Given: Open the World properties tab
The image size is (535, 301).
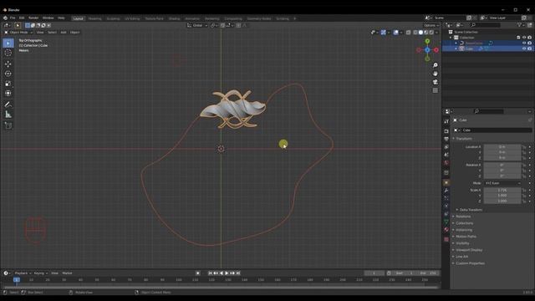Looking at the screenshot, I should [x=446, y=163].
